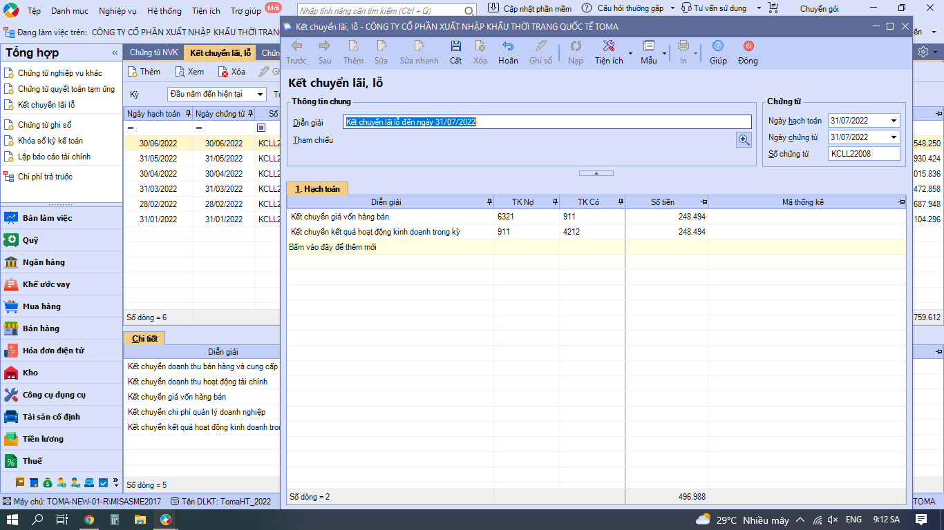This screenshot has width=944, height=530.
Task: Click the In print icon
Action: pyautogui.click(x=683, y=46)
